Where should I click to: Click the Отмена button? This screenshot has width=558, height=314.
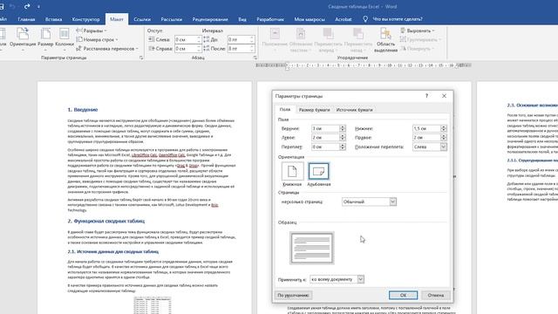click(436, 295)
